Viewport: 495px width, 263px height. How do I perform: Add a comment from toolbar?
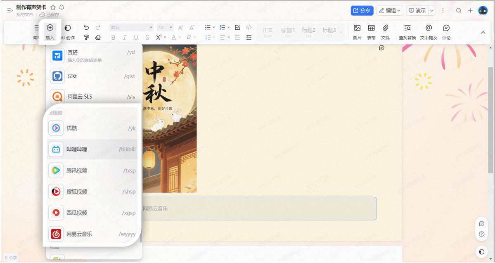[x=446, y=32]
